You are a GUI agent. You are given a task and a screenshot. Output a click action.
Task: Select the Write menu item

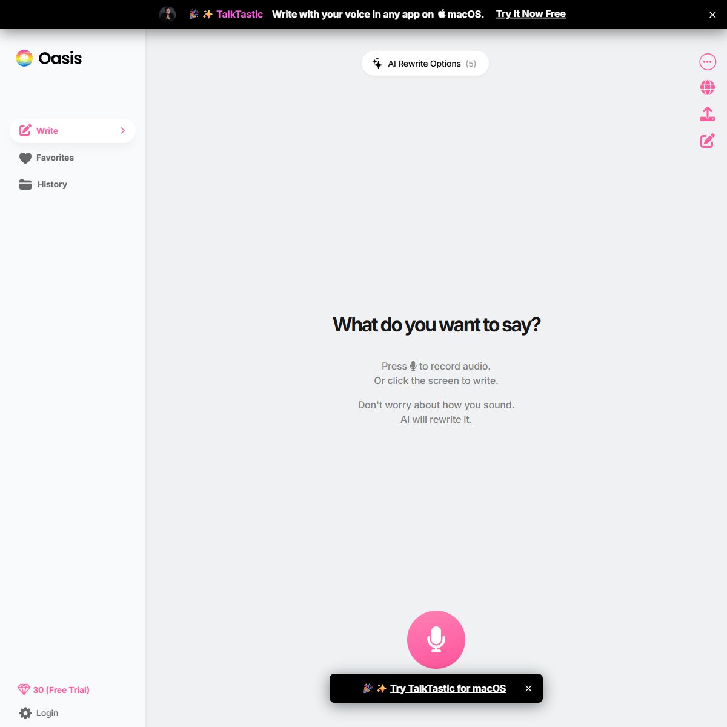click(x=73, y=131)
